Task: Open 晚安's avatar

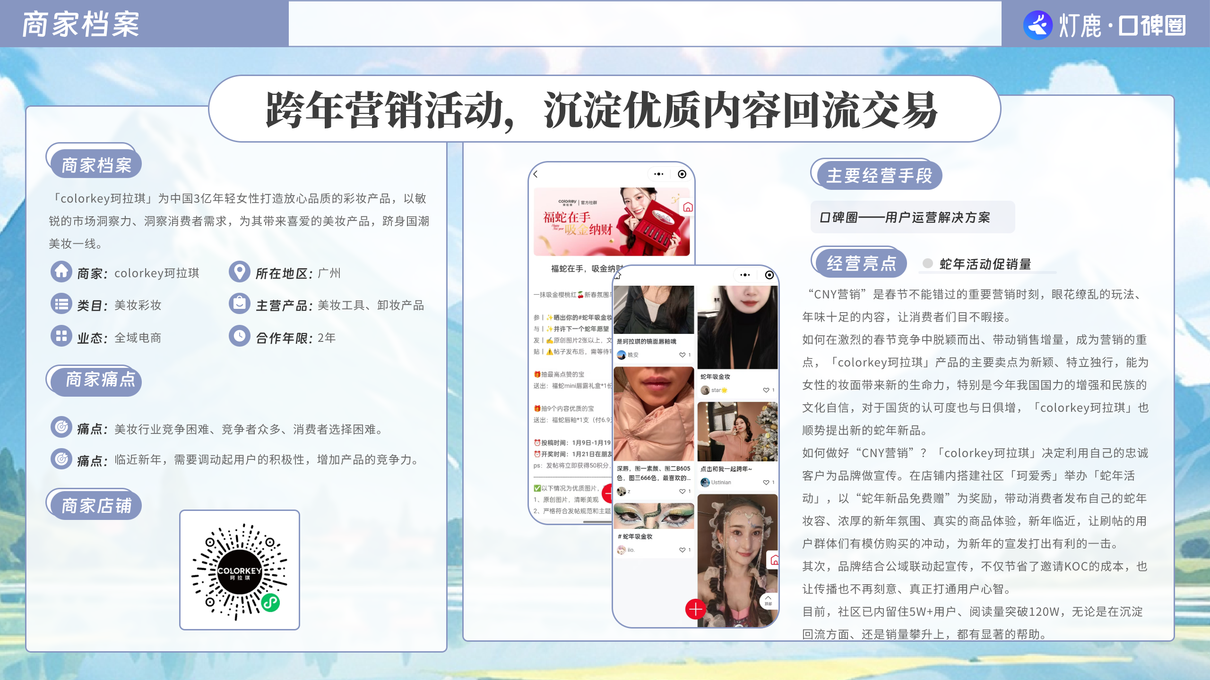Action: tap(622, 355)
